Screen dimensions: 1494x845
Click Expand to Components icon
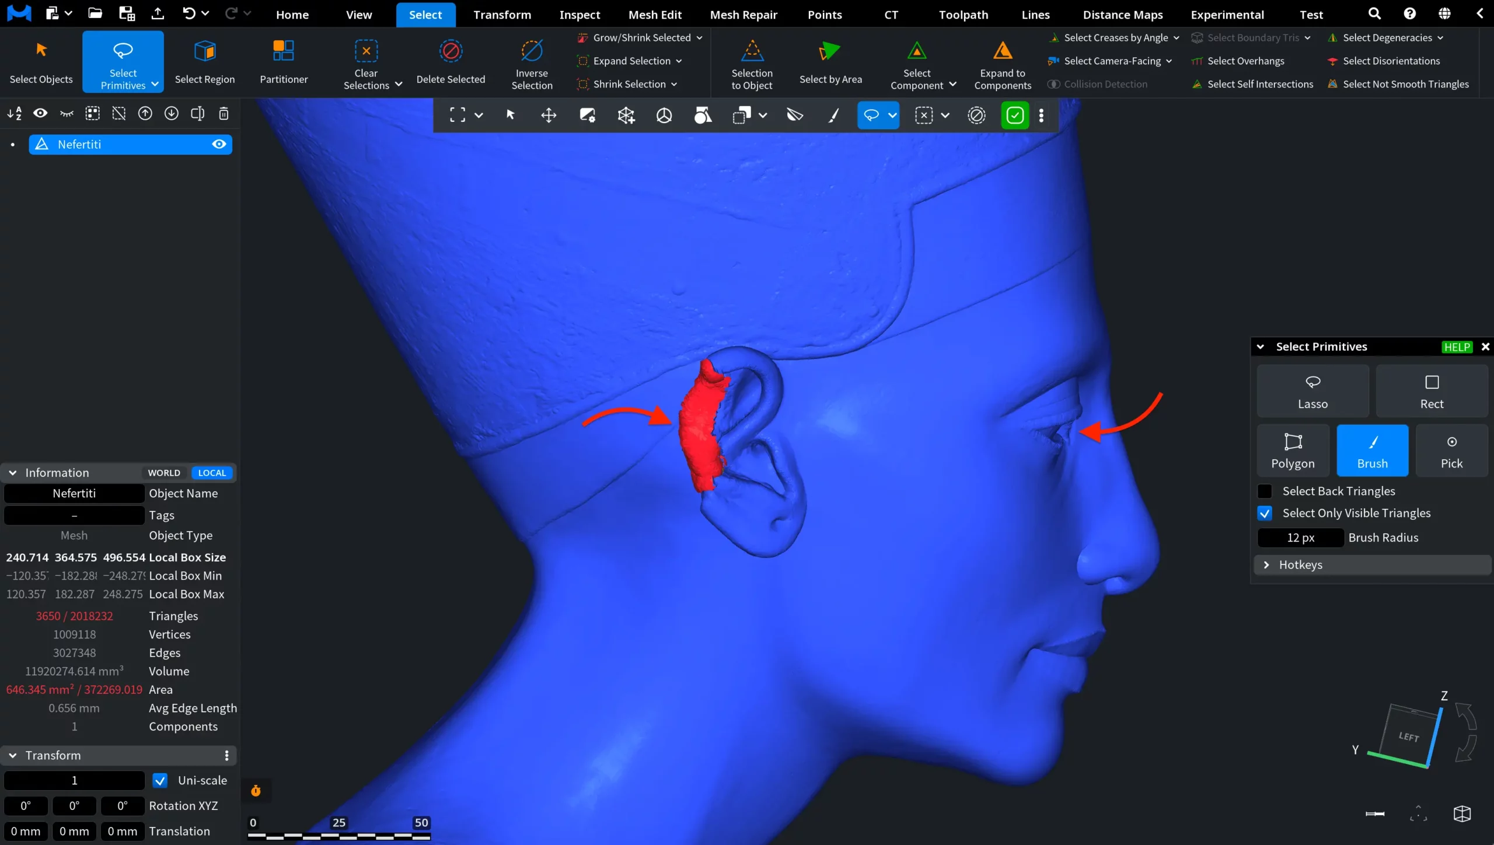point(1003,51)
